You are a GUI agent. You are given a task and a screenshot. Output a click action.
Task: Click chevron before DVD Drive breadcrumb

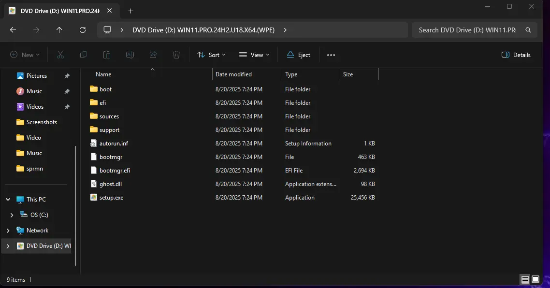(122, 30)
